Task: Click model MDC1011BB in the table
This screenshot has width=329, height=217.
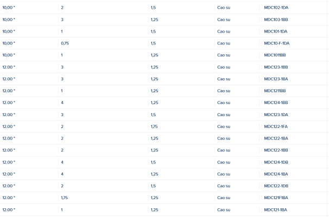Action: (275, 55)
